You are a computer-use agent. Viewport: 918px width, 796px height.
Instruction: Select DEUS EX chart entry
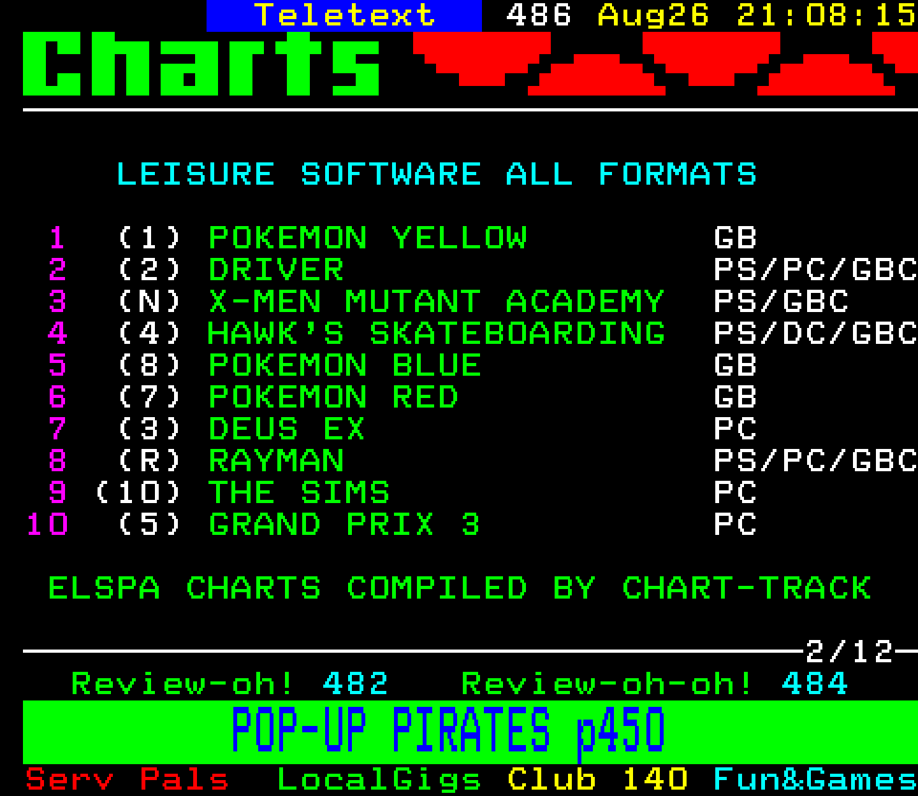287,429
